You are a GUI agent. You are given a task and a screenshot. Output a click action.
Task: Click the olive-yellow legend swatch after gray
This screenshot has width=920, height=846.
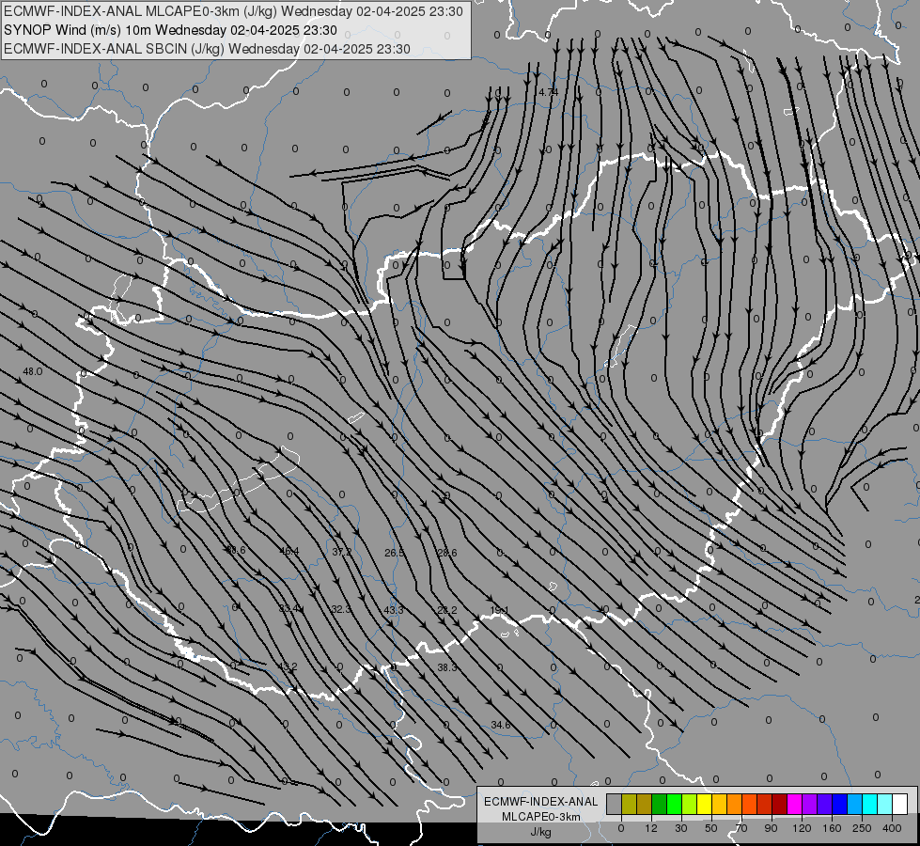(x=629, y=805)
